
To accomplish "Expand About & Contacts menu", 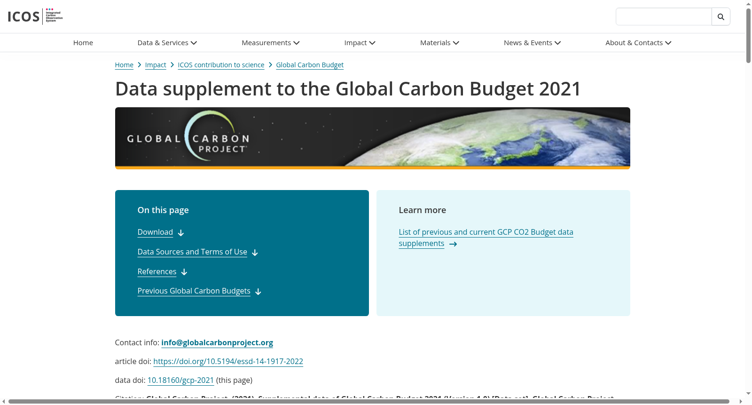I will (x=639, y=43).
